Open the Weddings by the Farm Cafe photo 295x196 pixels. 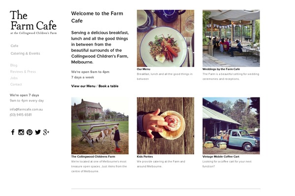[231, 38]
